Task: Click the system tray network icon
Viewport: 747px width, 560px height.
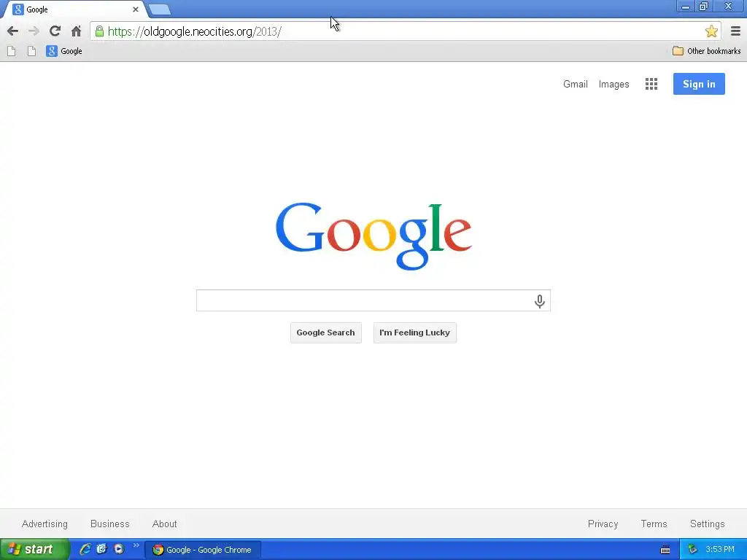Action: point(693,550)
